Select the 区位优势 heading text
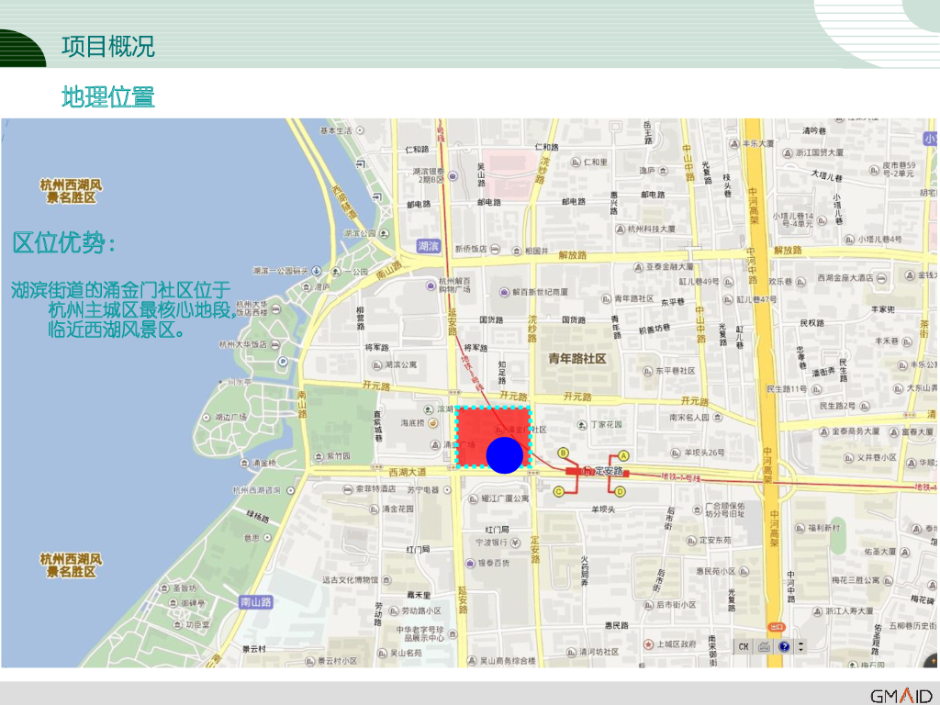 pos(63,242)
